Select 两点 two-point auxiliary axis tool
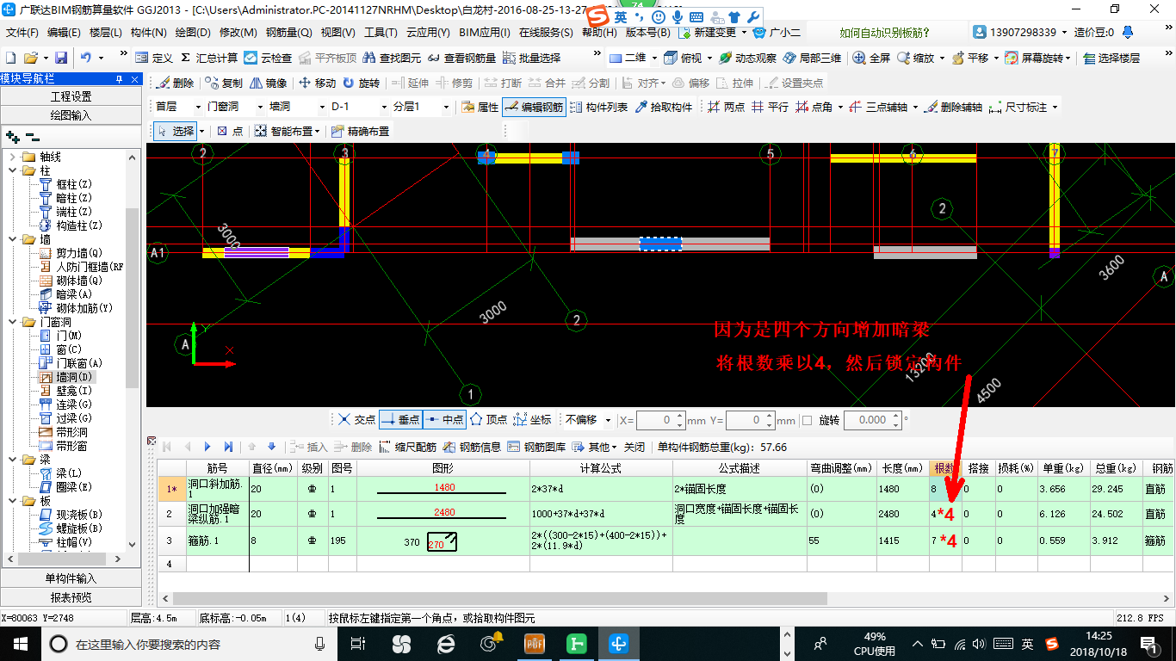The width and height of the screenshot is (1176, 661). tap(726, 107)
